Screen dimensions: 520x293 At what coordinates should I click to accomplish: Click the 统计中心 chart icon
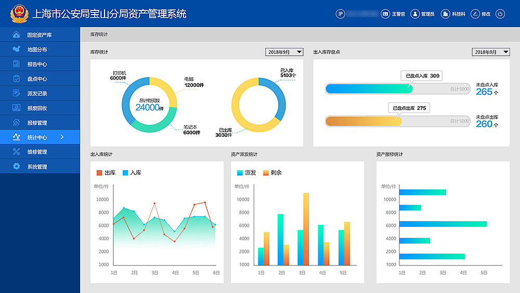pos(16,137)
